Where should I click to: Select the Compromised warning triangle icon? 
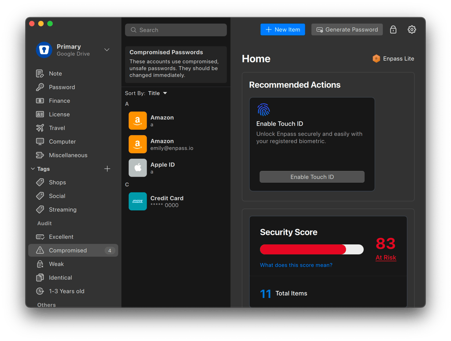(40, 250)
